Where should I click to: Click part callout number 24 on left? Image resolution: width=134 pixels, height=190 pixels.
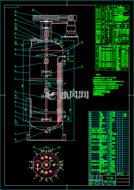(16, 27)
